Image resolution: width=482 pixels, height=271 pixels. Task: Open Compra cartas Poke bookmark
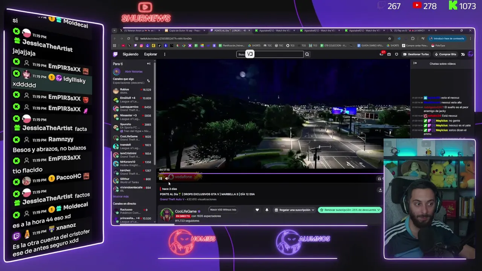tap(415, 46)
